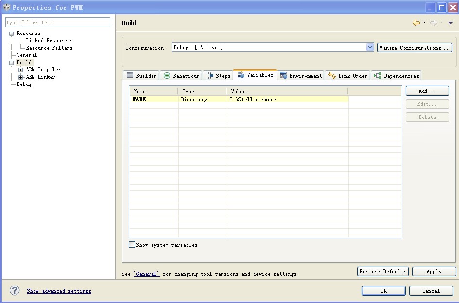The height and width of the screenshot is (303, 459).
Task: Switch to the Builder tab
Action: 141,76
